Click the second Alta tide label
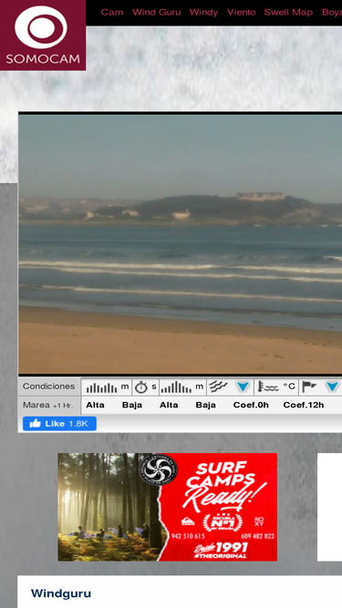The height and width of the screenshot is (608, 342). [x=169, y=406]
